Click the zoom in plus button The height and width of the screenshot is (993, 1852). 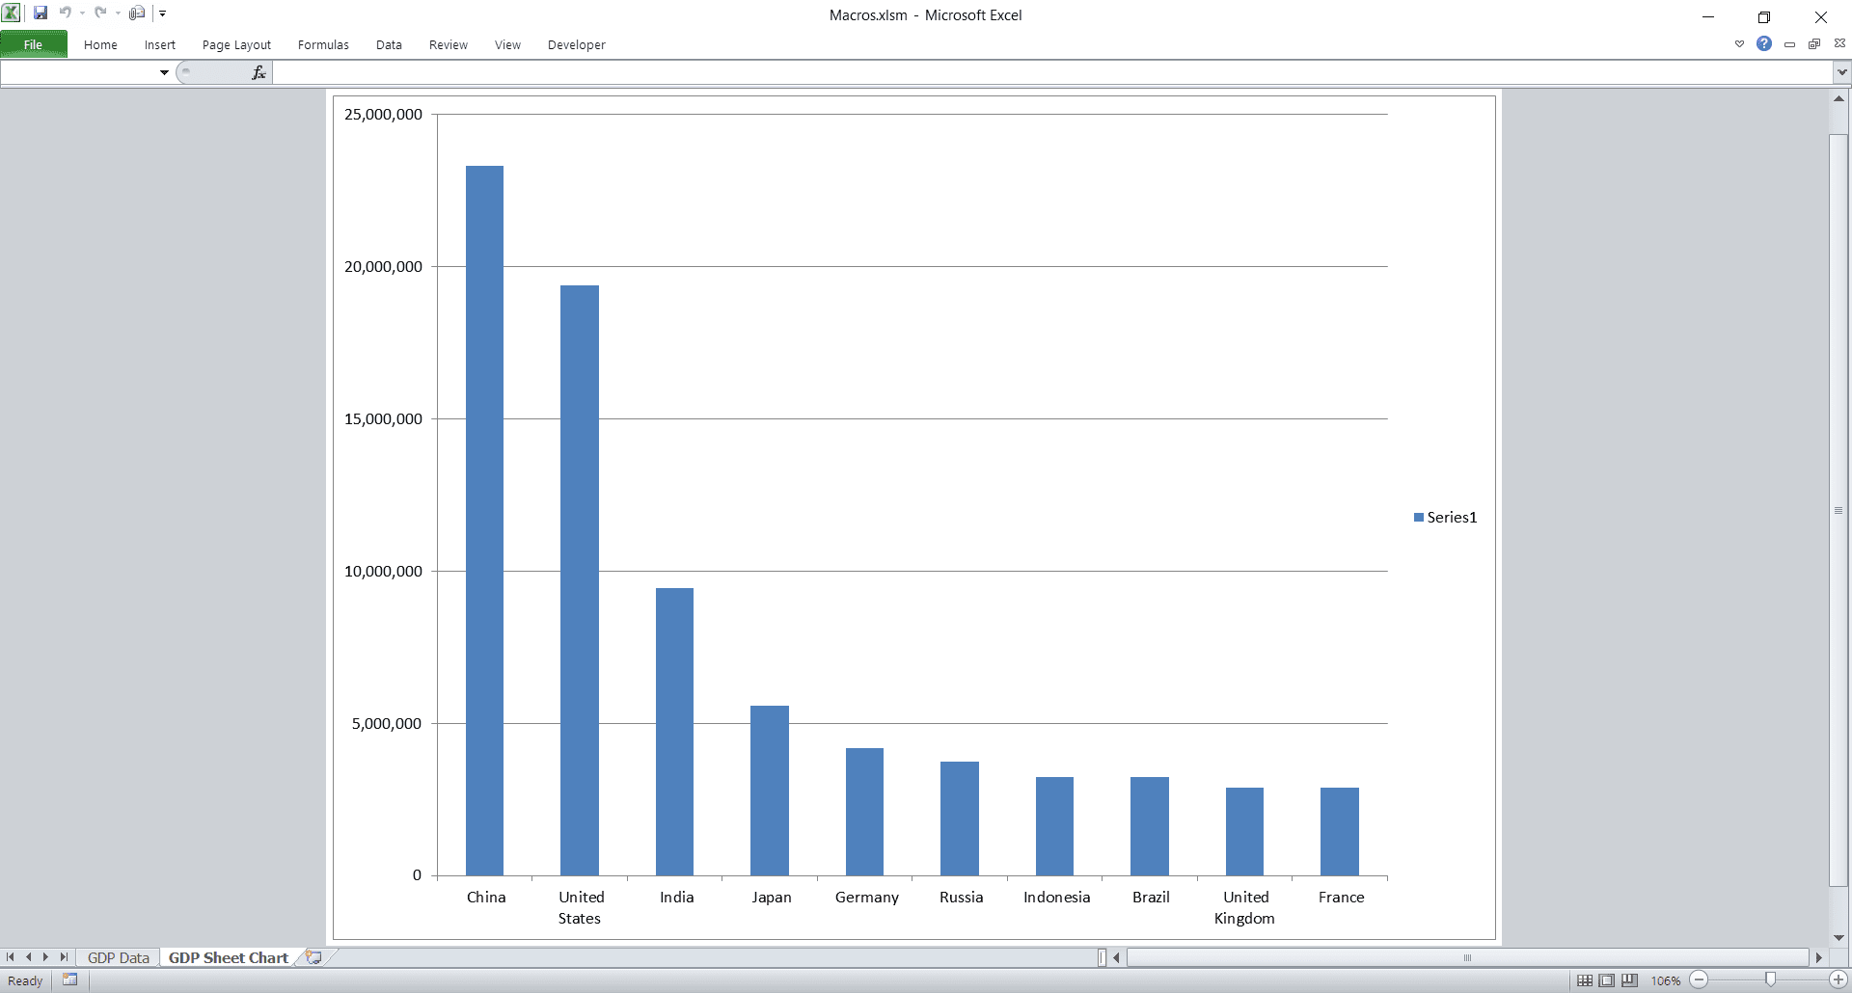pyautogui.click(x=1838, y=980)
